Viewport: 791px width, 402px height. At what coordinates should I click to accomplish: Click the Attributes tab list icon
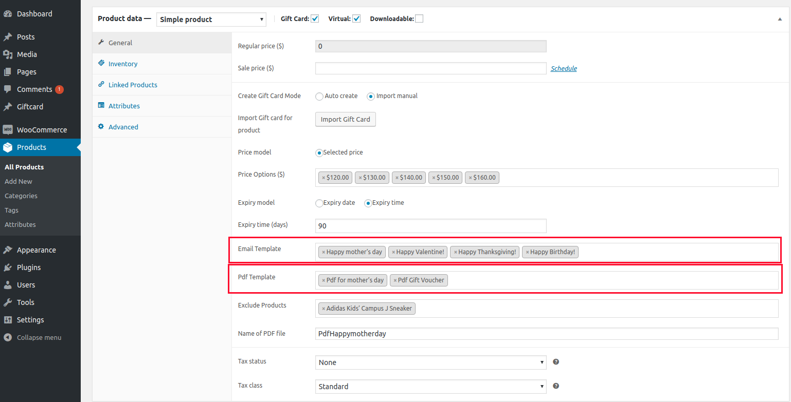(x=101, y=106)
